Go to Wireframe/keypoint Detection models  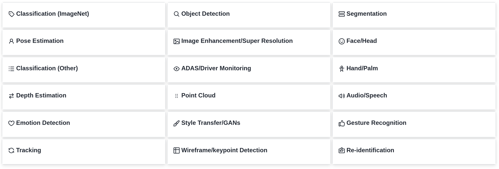(224, 150)
